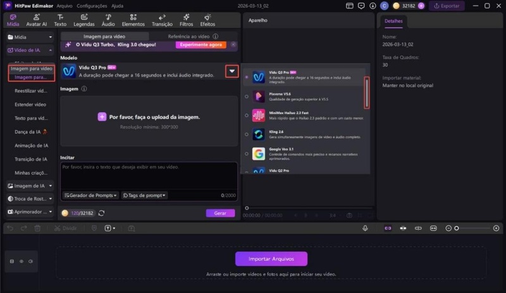The image size is (506, 293).
Task: Click the delete trash icon in timeline toolbar
Action: 37,228
